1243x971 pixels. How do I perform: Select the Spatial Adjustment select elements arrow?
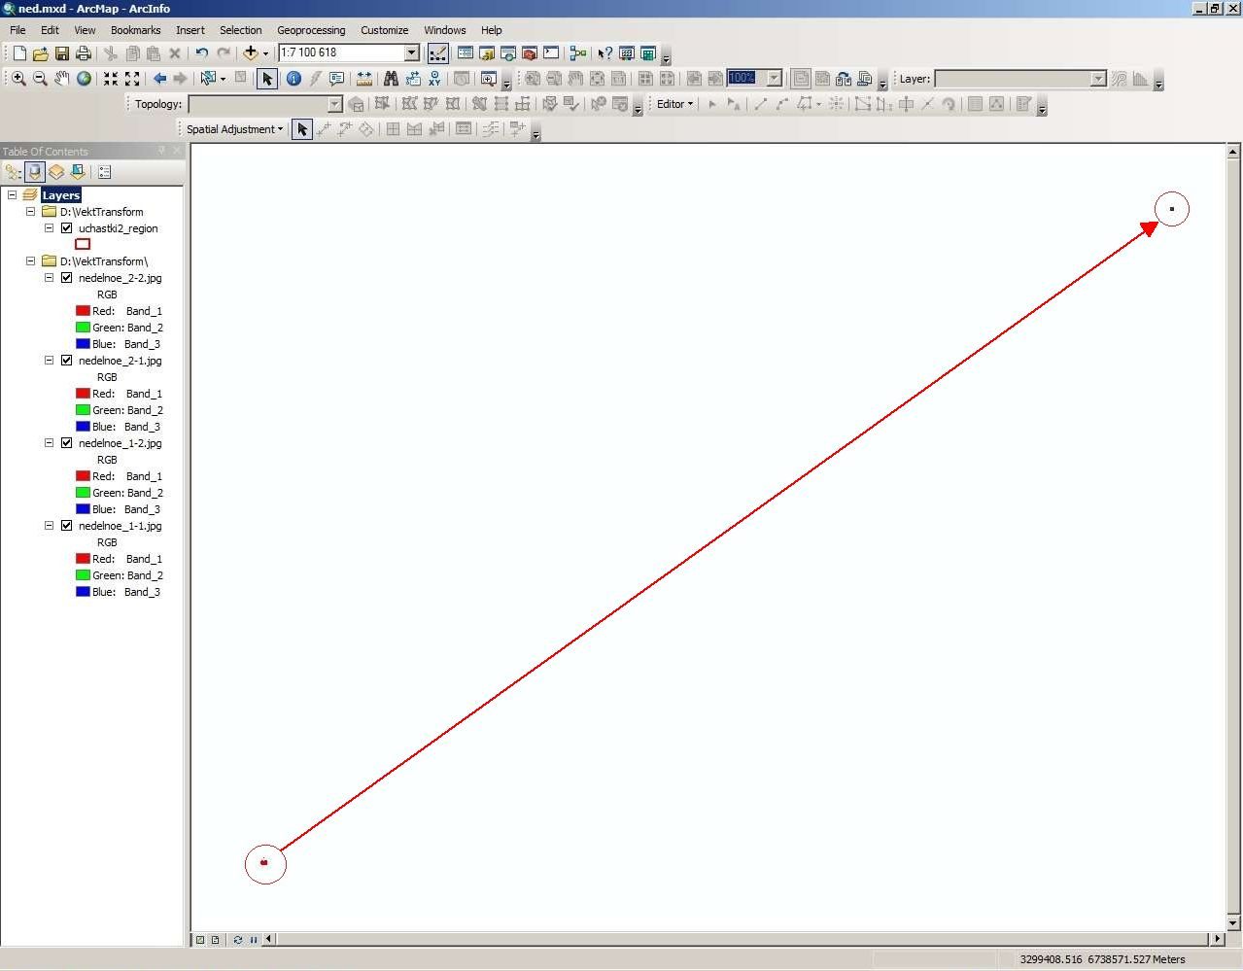tap(302, 129)
